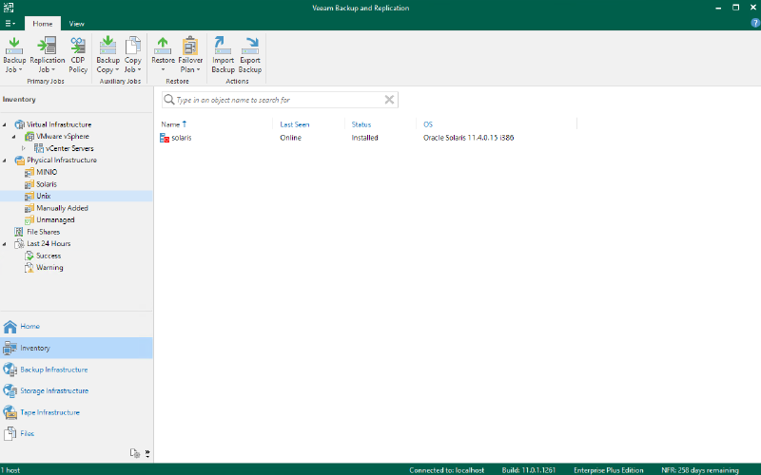Screen dimensions: 761x475
Task: Open the Failover Plan ribbon button
Action: [x=190, y=55]
